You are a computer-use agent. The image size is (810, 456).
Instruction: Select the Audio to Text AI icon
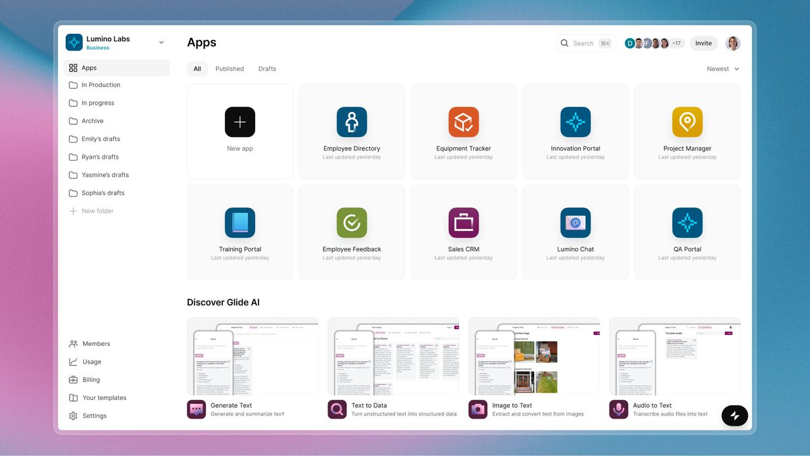pos(618,409)
